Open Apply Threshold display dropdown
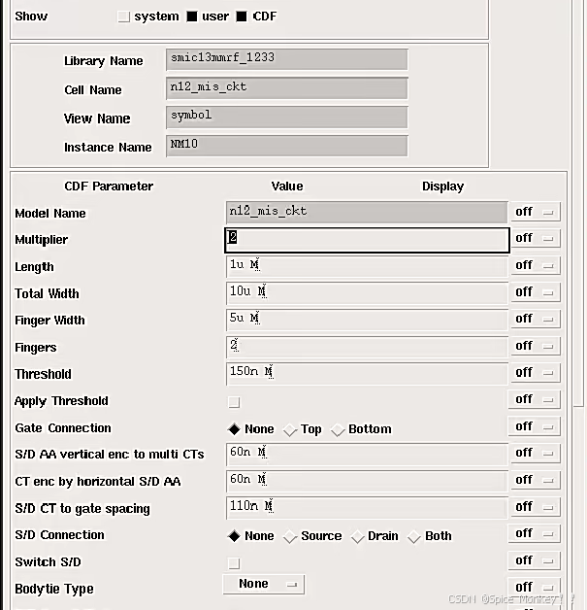587x610 pixels. 535,399
